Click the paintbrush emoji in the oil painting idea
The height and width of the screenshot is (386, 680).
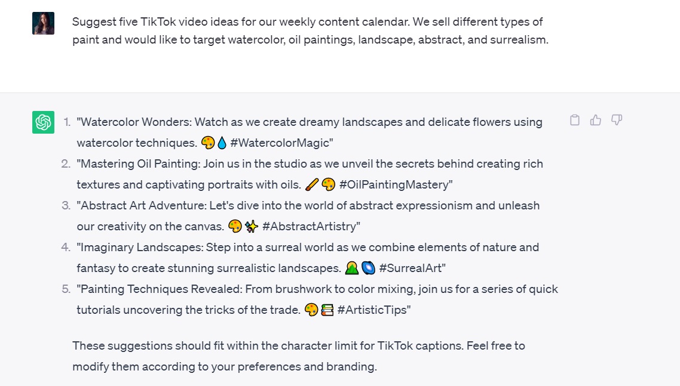coord(312,185)
